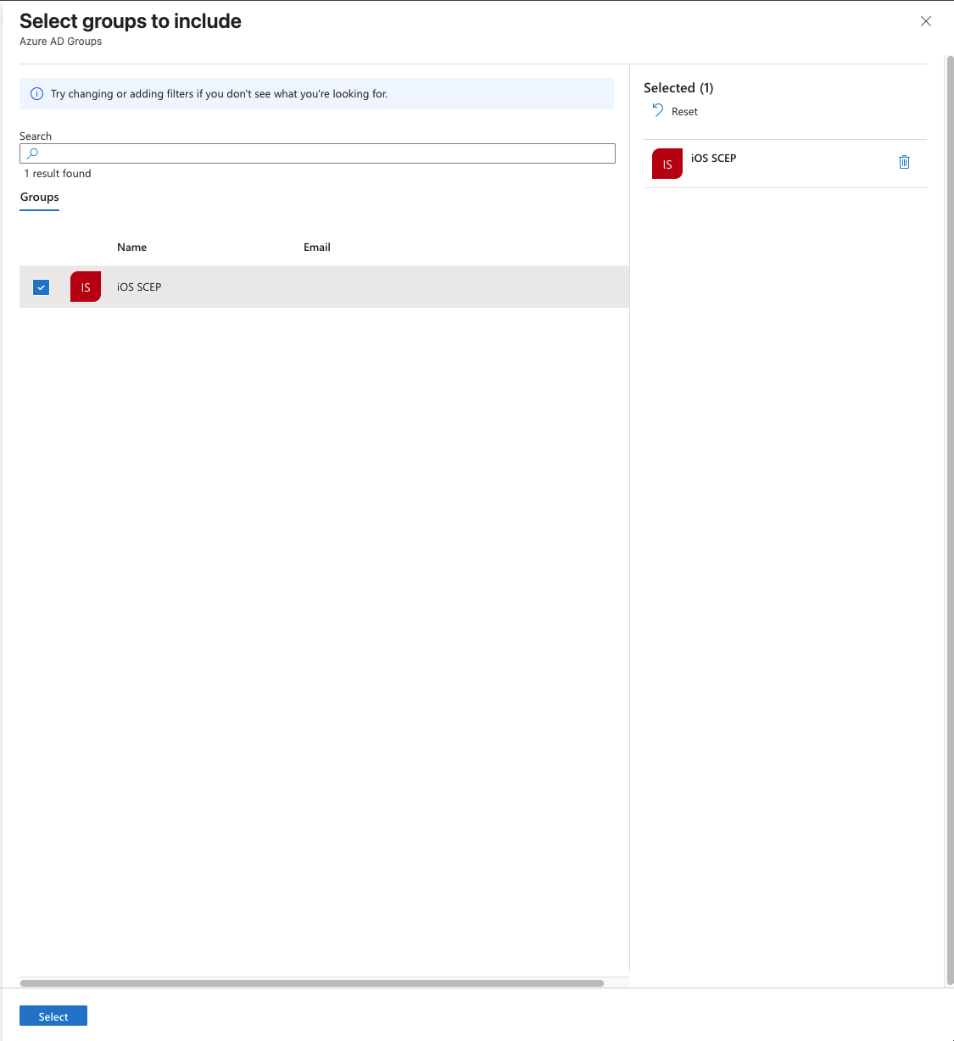Click the Email column header
954x1041 pixels.
[316, 247]
